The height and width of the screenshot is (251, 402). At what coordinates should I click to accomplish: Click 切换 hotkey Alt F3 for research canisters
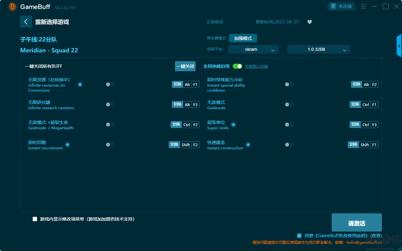(186, 104)
